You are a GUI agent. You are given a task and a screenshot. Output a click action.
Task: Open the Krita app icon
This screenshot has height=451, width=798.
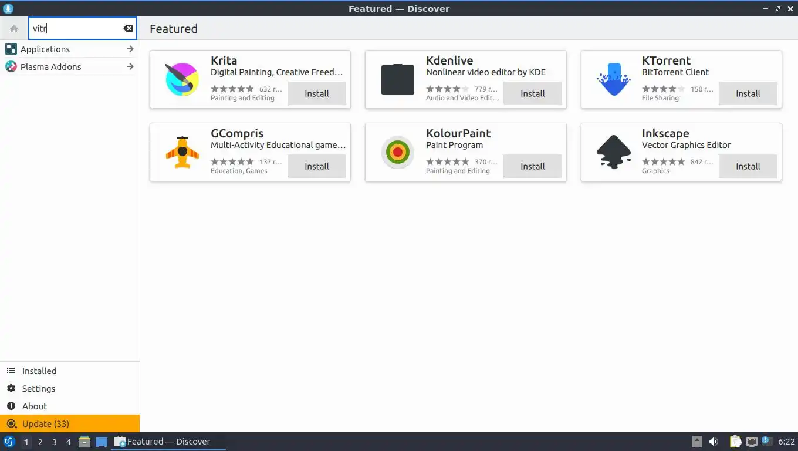pos(182,79)
